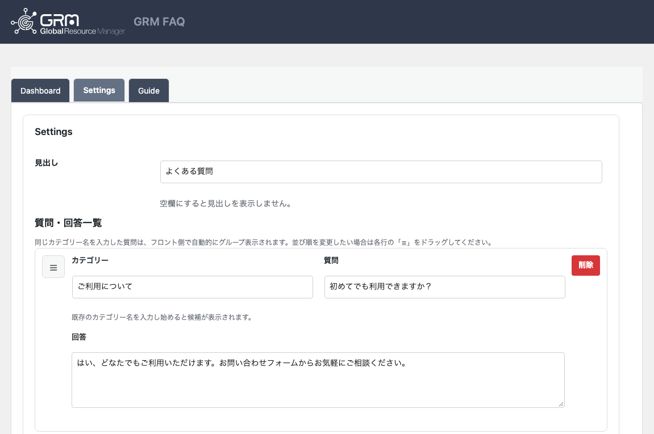
Task: Click the 回答 label
Action: (x=79, y=337)
